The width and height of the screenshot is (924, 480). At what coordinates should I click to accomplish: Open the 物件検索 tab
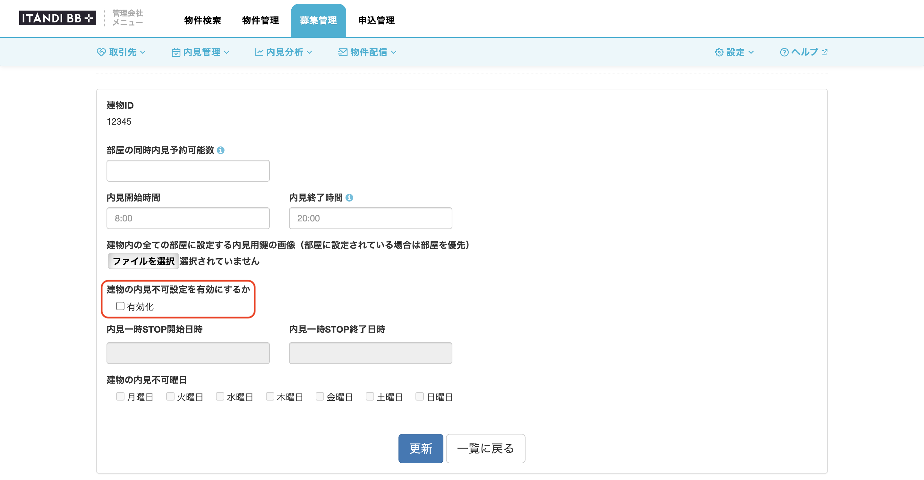tap(203, 21)
